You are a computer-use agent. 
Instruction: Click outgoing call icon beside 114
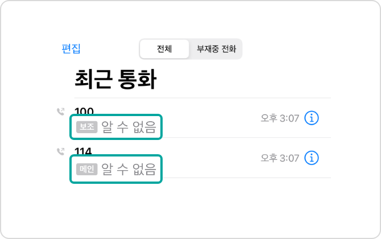pos(61,151)
